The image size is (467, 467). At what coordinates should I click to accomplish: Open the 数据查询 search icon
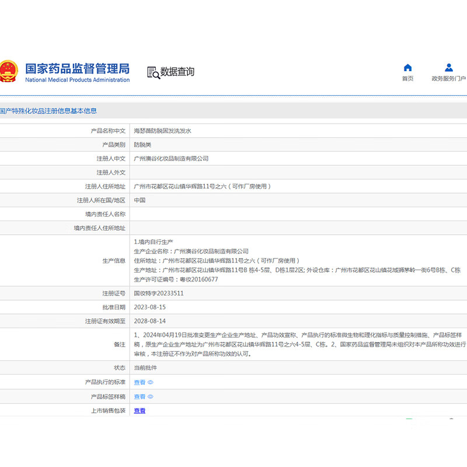(x=154, y=72)
